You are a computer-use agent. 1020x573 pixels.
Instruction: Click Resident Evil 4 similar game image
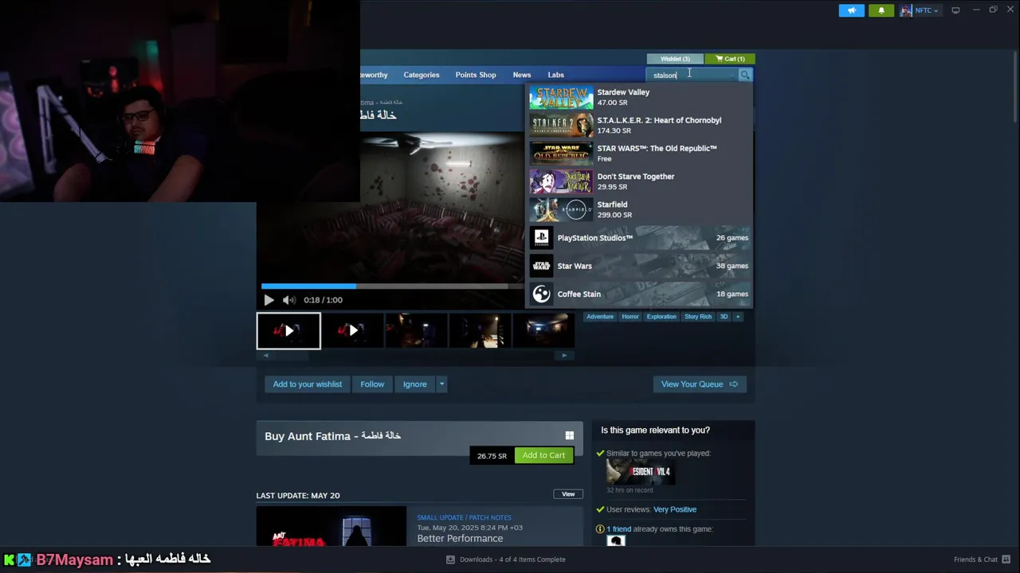pos(639,472)
